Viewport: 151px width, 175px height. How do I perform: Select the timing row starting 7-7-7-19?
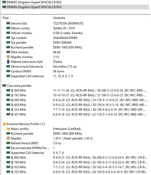coord(99,110)
